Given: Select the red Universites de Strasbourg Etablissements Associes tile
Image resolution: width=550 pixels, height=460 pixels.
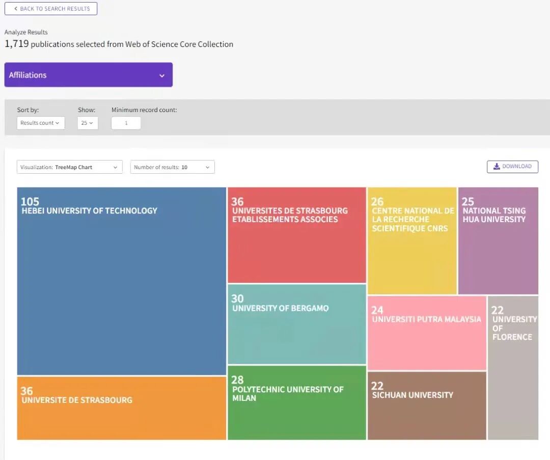Looking at the screenshot, I should [297, 235].
